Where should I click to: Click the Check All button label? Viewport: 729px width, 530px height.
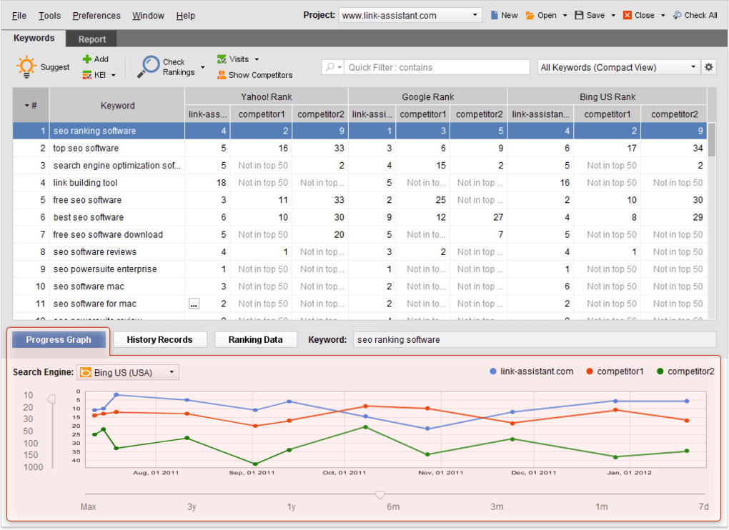point(700,15)
